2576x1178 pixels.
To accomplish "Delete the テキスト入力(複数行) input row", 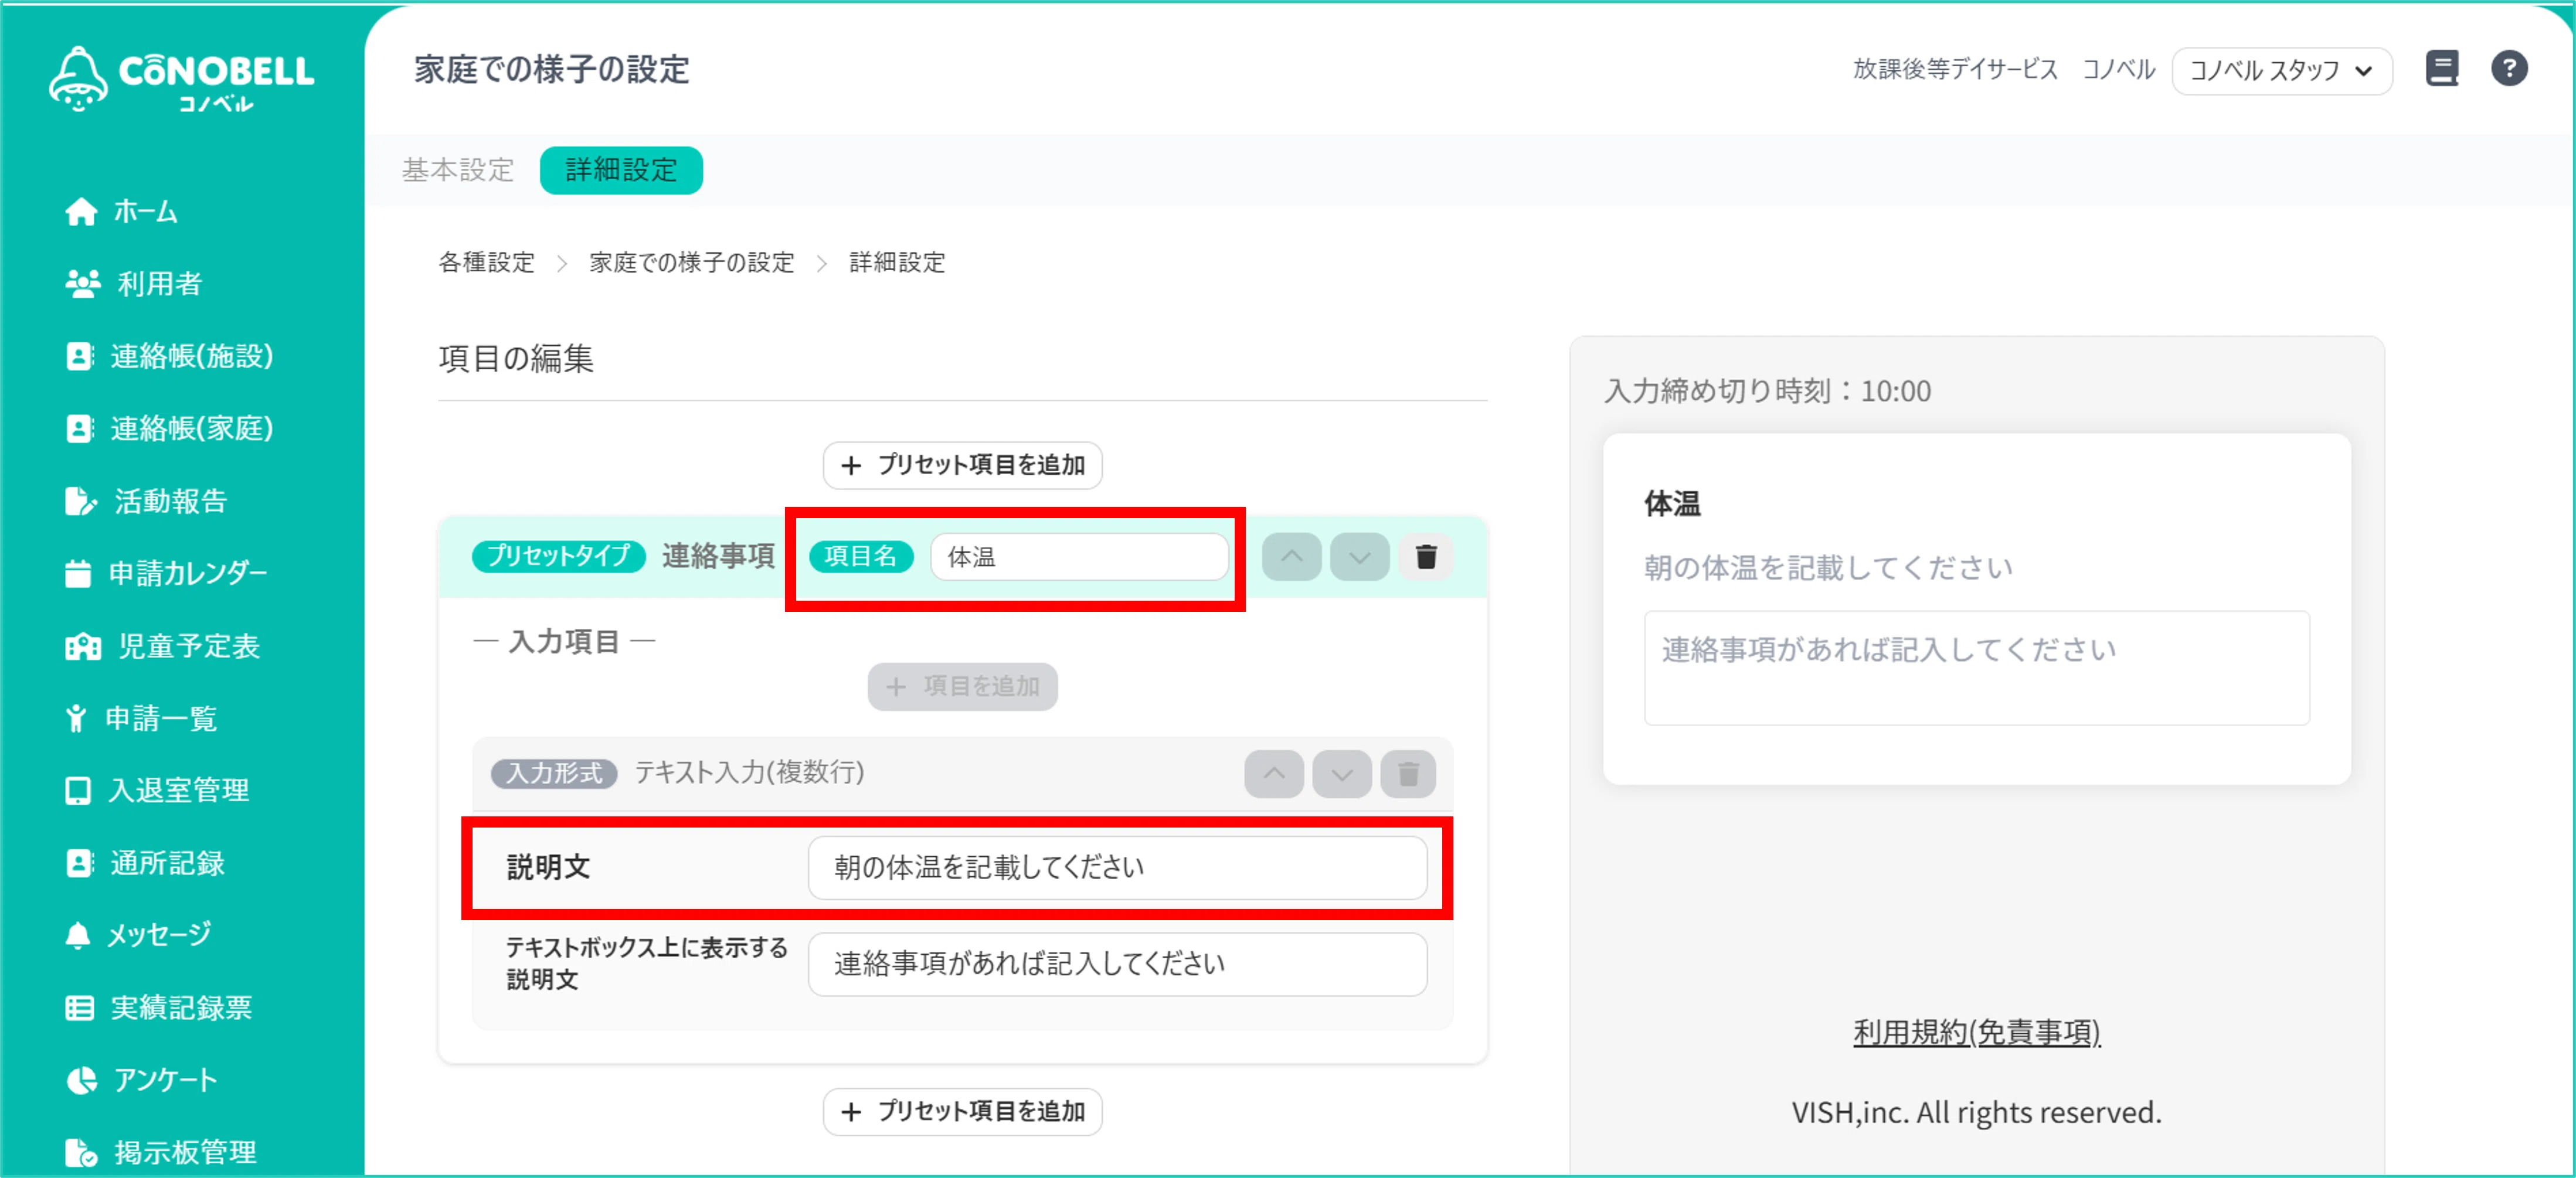I will pyautogui.click(x=1408, y=773).
